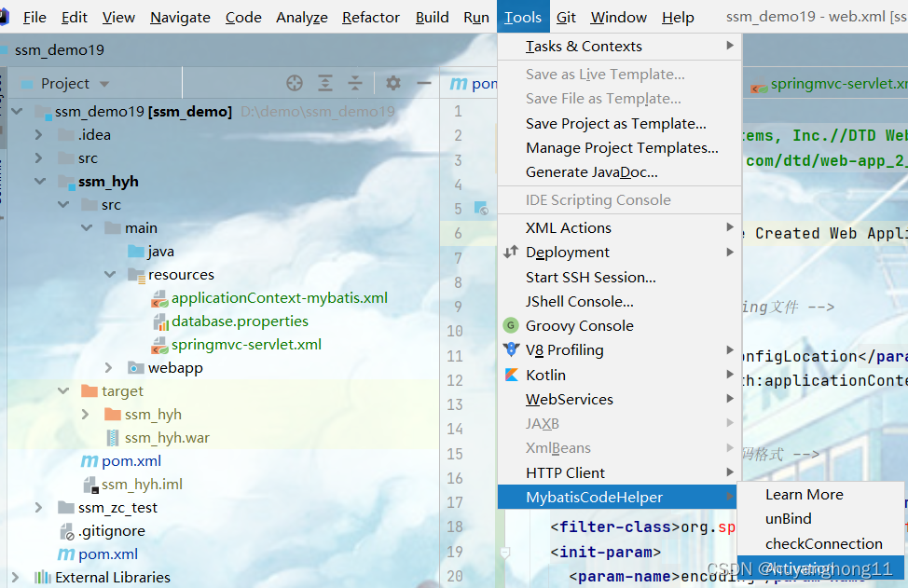The width and height of the screenshot is (908, 588).
Task: Click Learn More in MybatisCodeHelper submenu
Action: [820, 494]
